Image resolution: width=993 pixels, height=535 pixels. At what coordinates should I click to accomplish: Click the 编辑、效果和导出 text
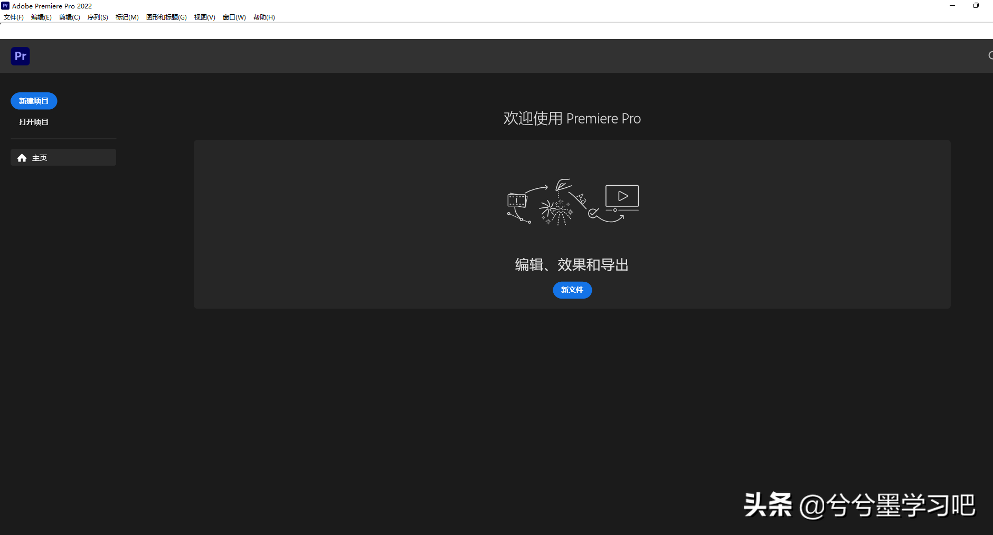coord(572,265)
